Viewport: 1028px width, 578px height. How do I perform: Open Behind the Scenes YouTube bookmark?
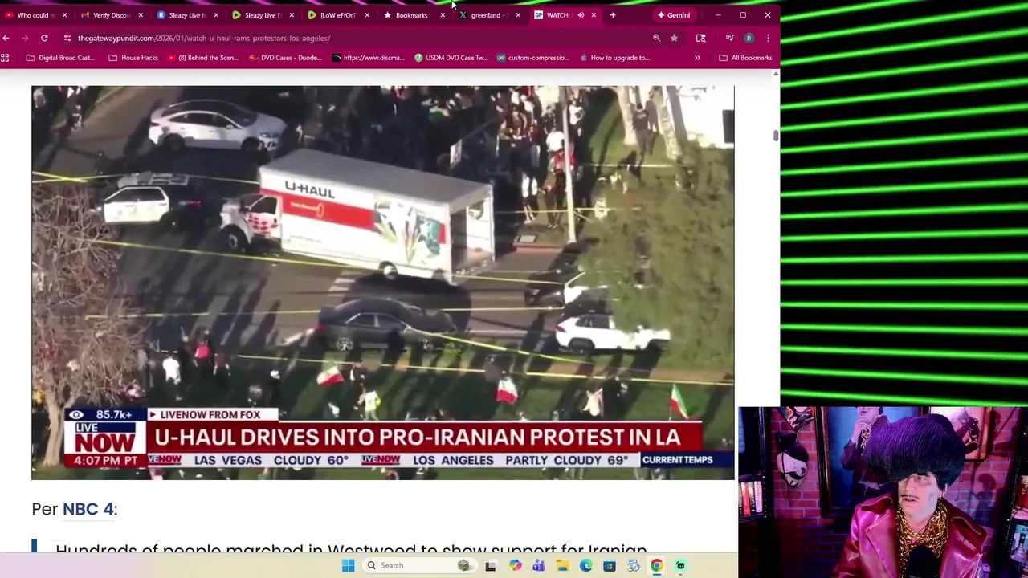pos(204,58)
